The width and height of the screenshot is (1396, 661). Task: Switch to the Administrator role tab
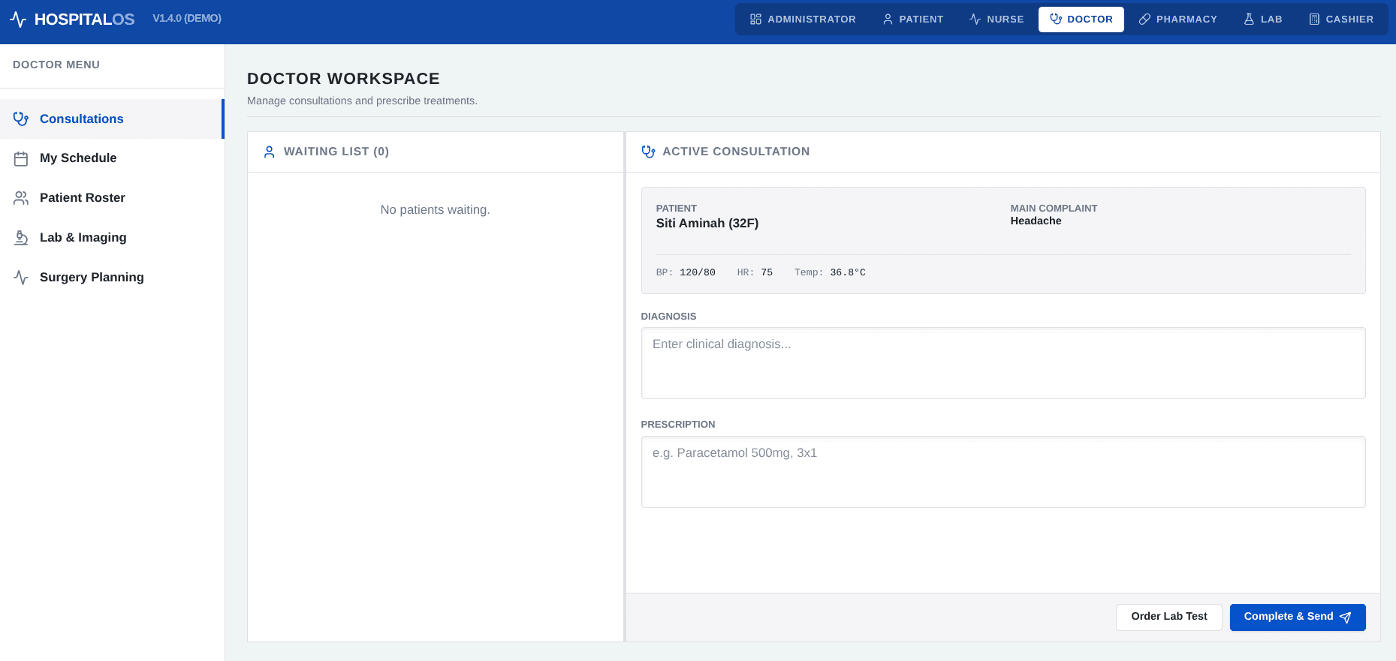pos(803,20)
